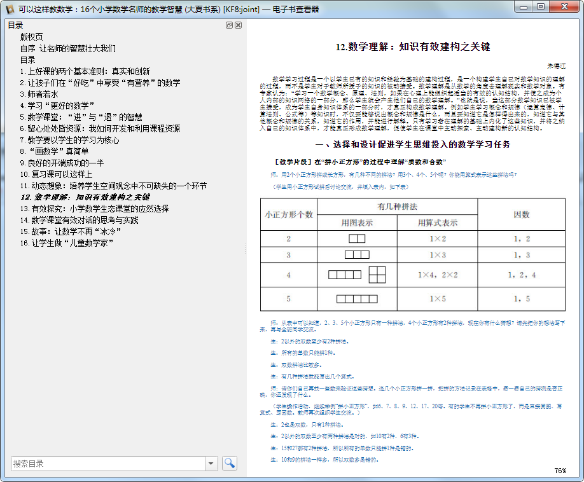This screenshot has width=584, height=482.
Task: Open chapter 7. 教学要以学生的学习为核心
Action: [x=69, y=140]
